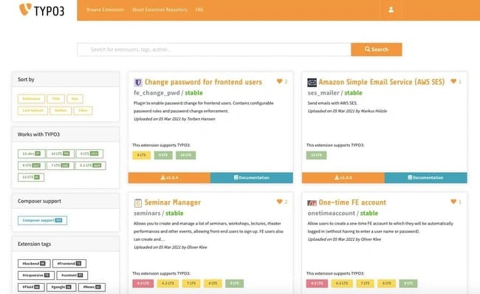Open Documentation for Amazon SES extension

[426, 177]
